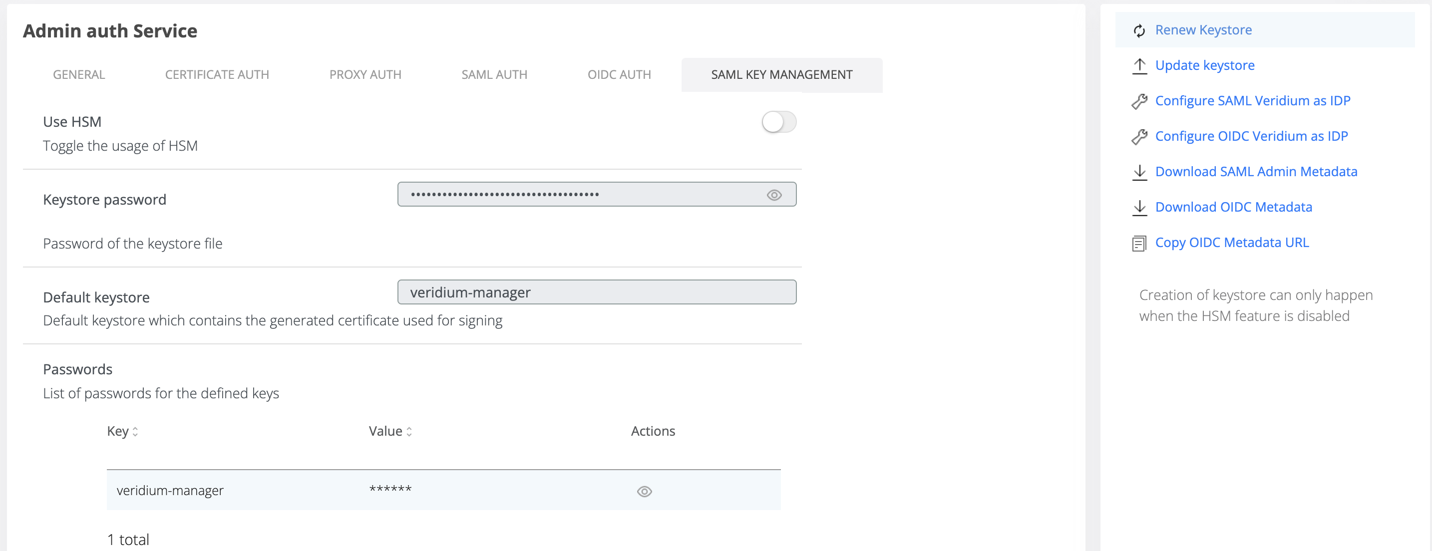Click the Download OIDC Metadata link

[1233, 207]
